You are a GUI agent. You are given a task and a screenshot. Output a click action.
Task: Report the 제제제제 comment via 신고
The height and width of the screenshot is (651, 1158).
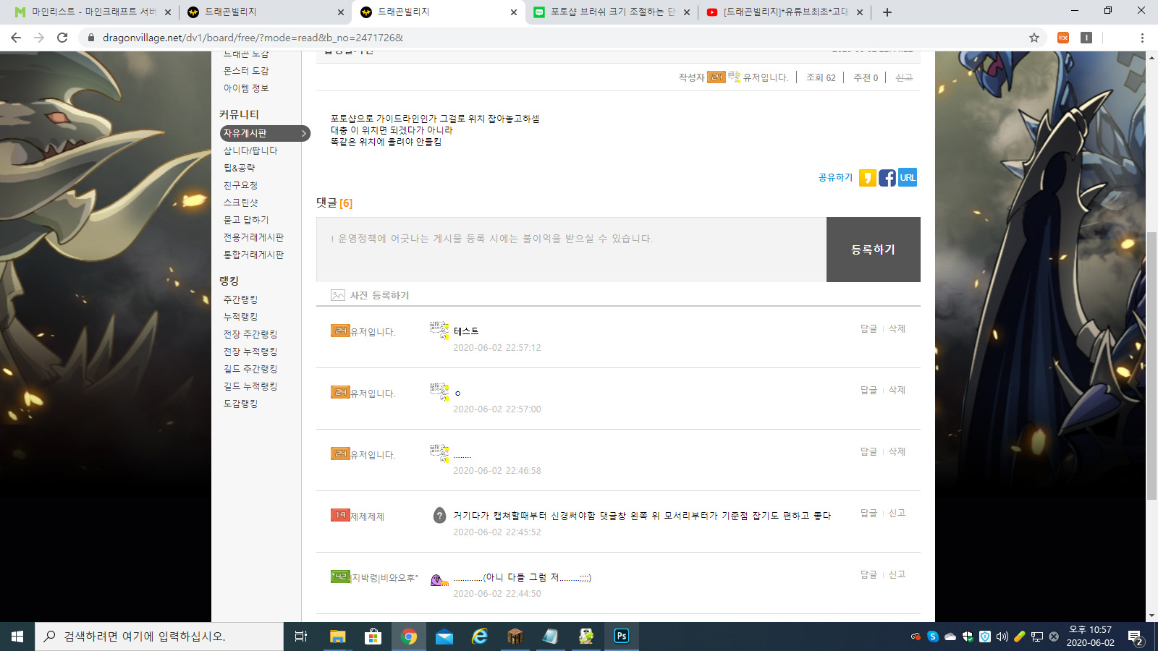(897, 513)
